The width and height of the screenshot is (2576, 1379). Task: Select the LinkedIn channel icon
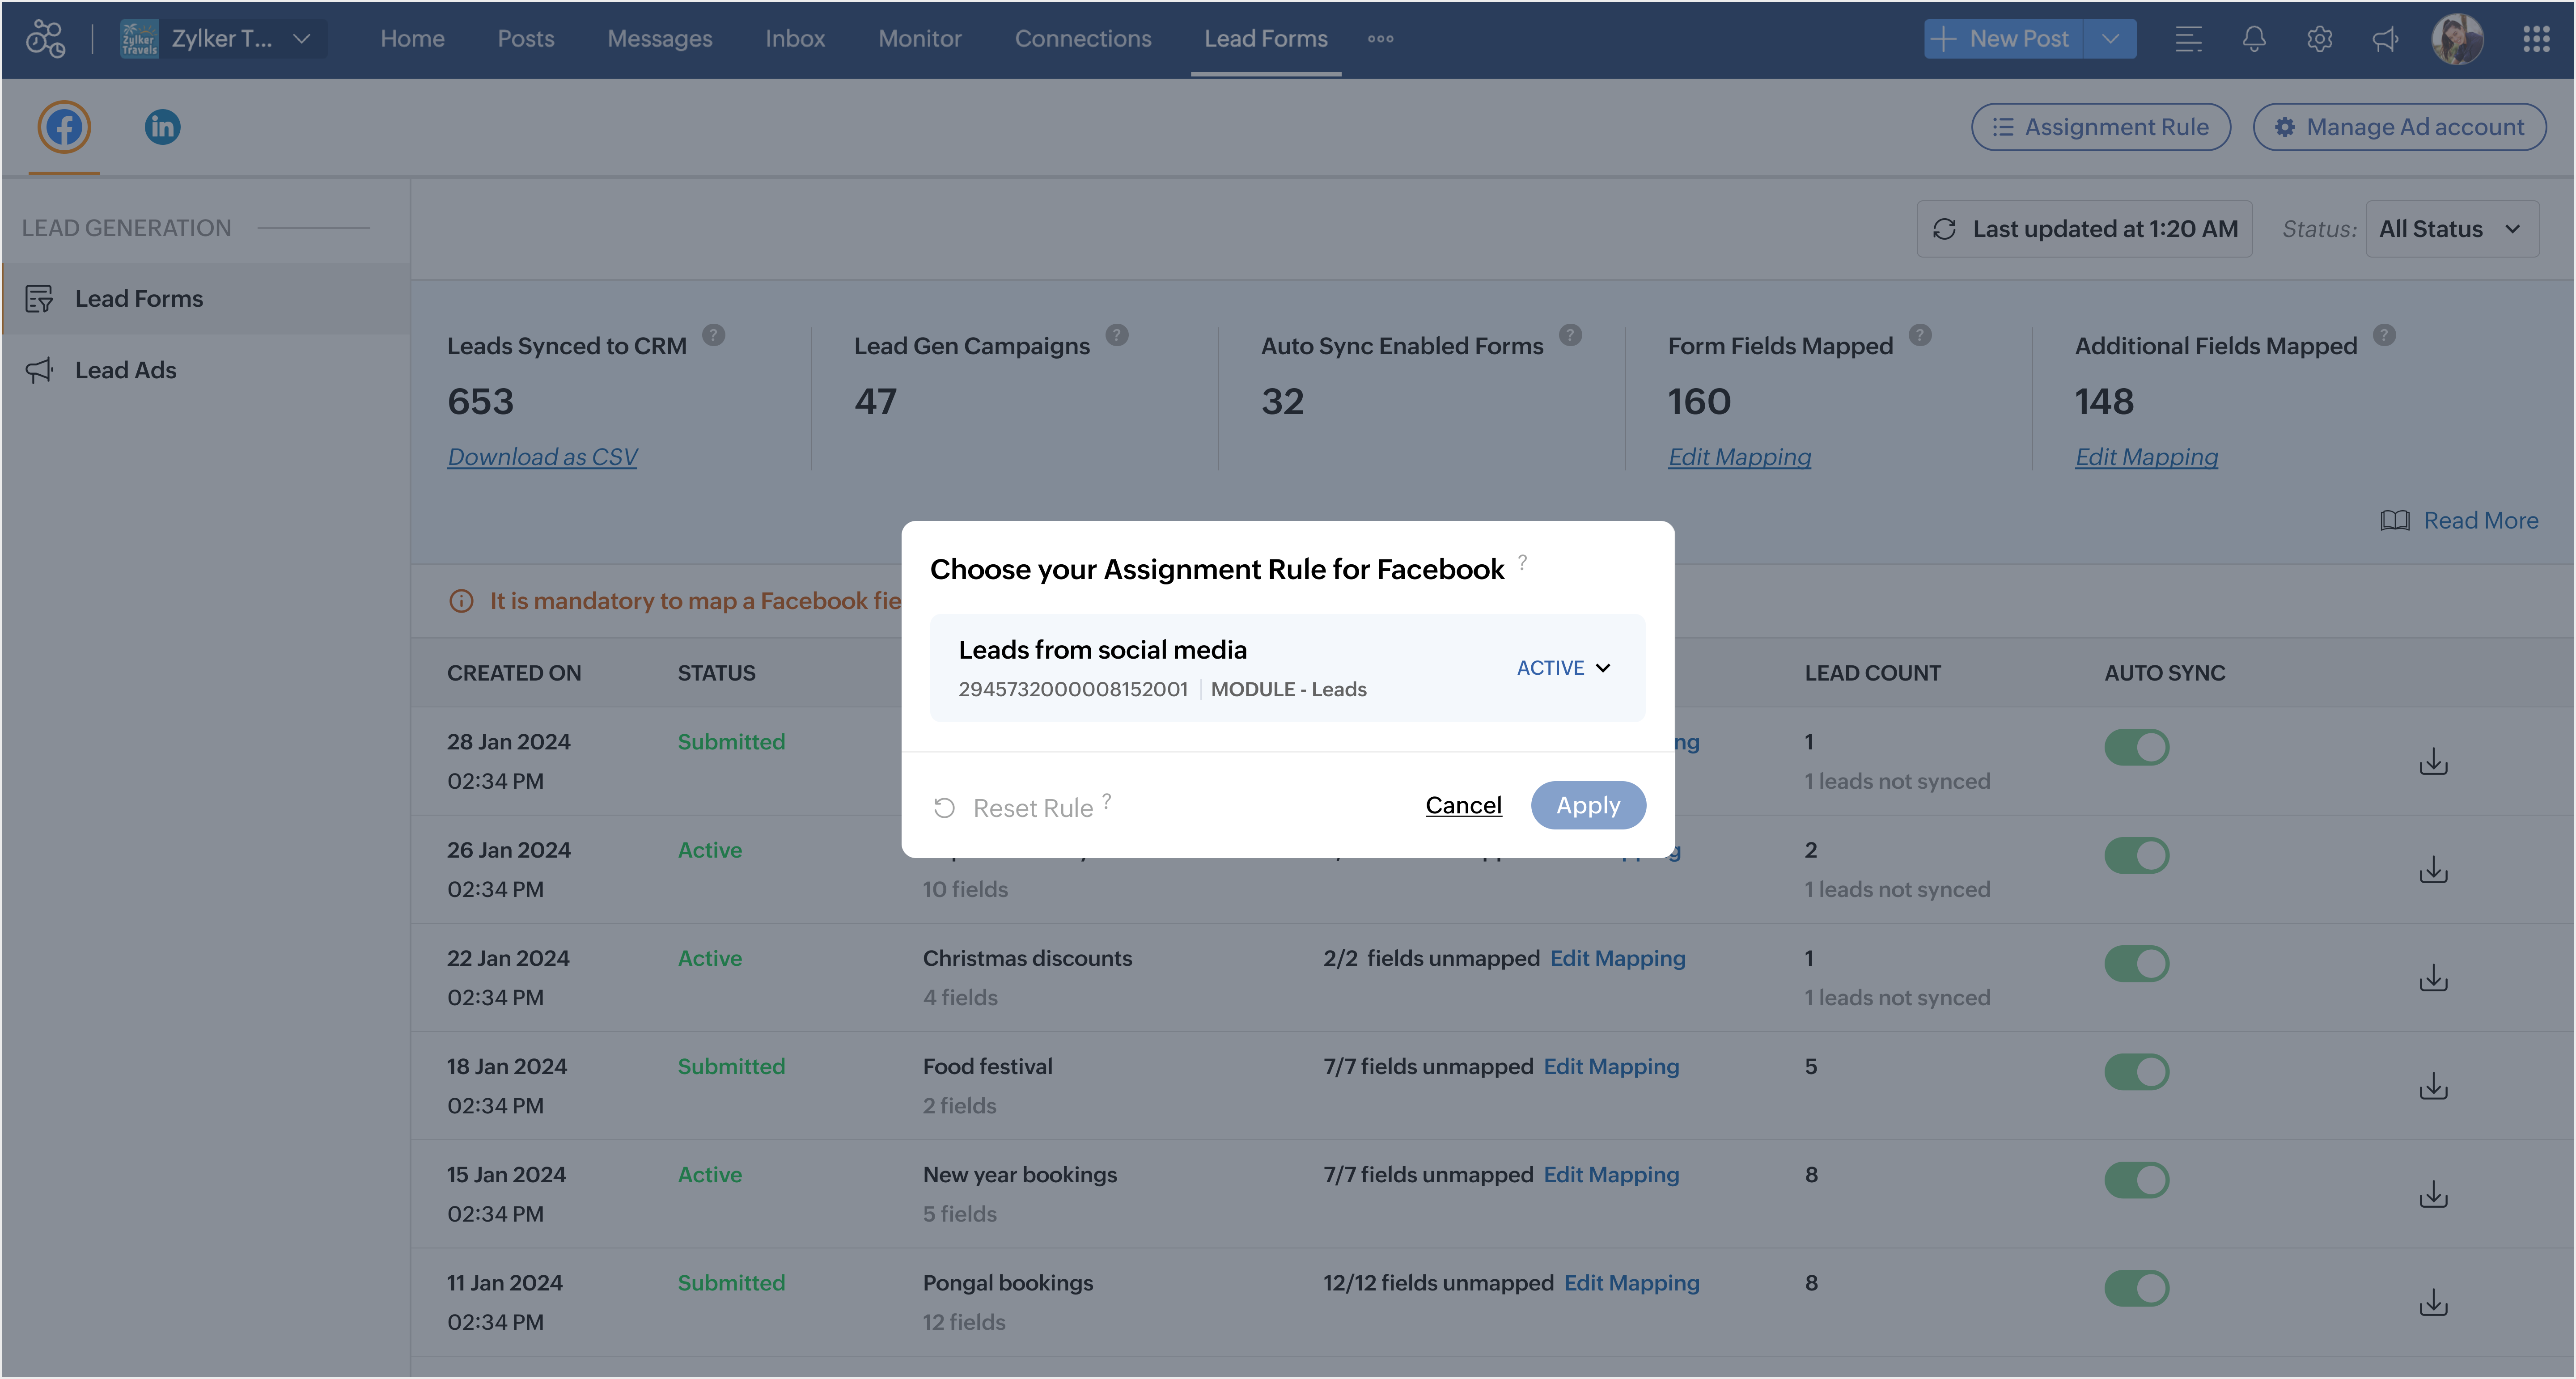[x=162, y=127]
